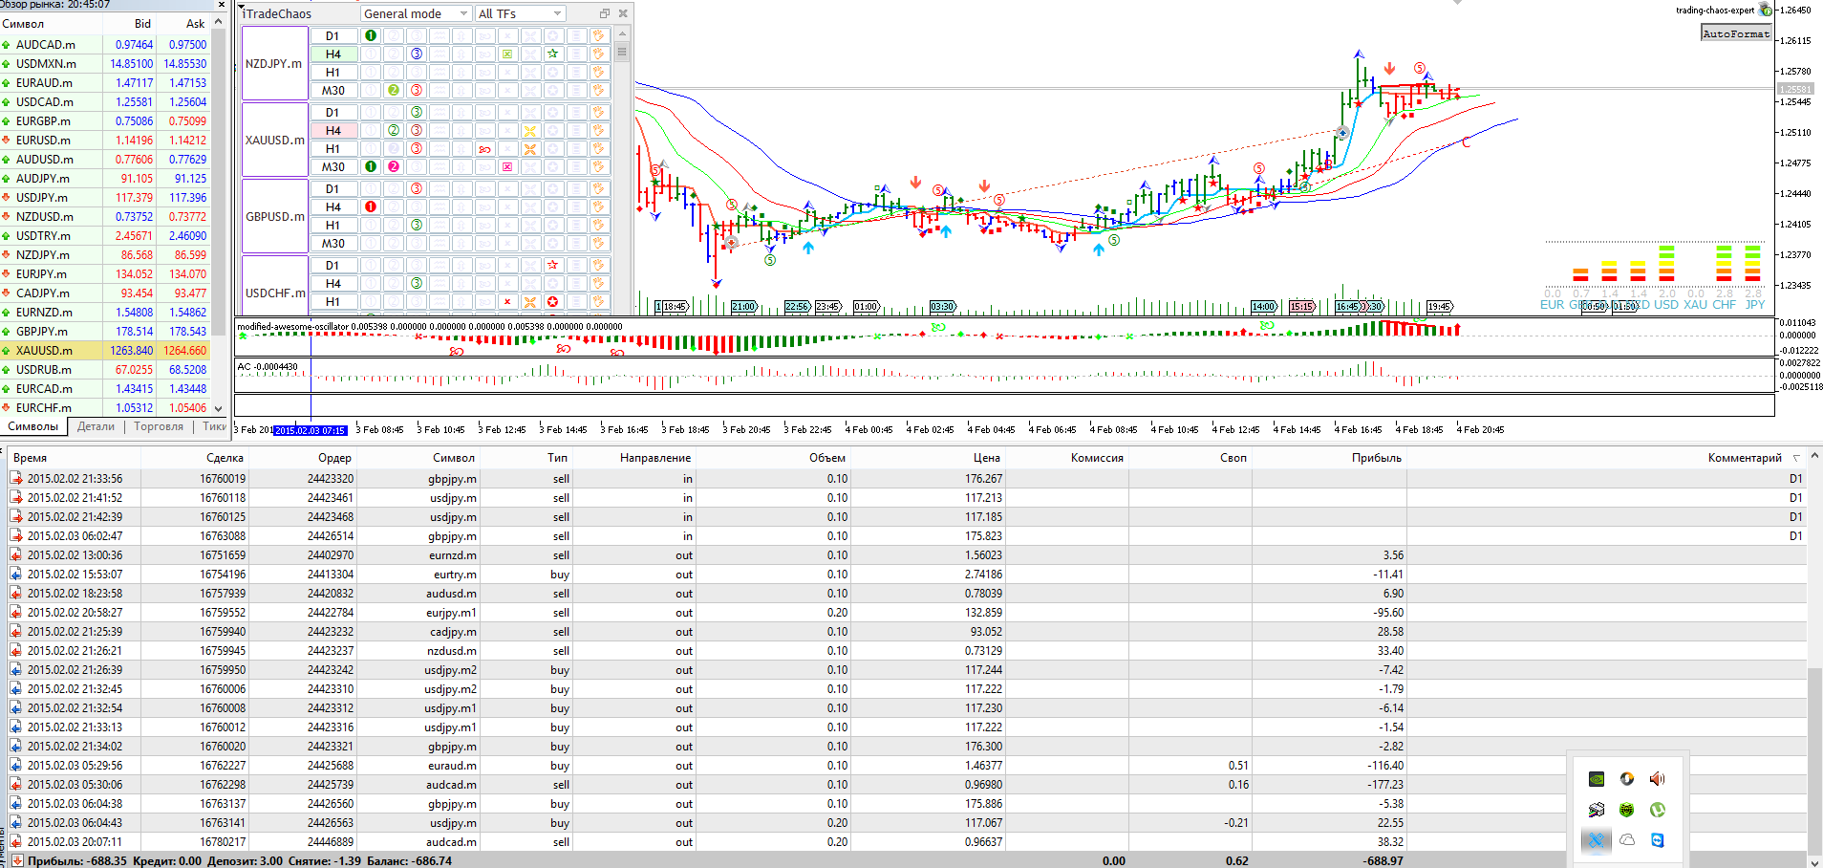
Task: Click green star in NZDJPY.m H4 row
Action: coord(552,54)
